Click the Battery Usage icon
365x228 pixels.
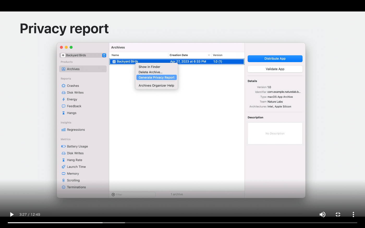point(63,146)
